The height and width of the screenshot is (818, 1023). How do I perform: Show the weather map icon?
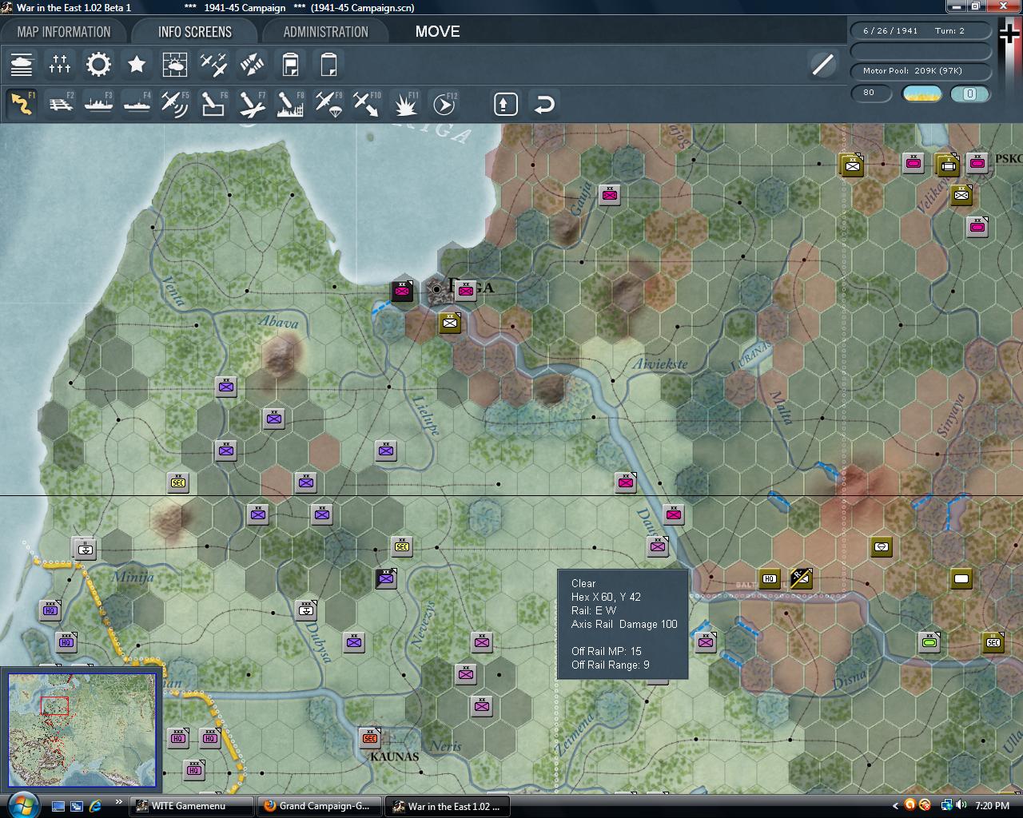tap(175, 64)
